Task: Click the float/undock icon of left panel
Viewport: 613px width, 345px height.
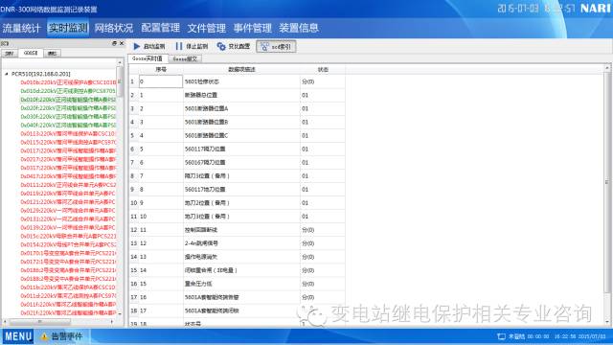Action: (x=114, y=43)
